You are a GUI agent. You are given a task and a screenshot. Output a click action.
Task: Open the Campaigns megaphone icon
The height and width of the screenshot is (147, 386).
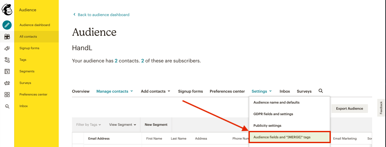tap(7, 48)
